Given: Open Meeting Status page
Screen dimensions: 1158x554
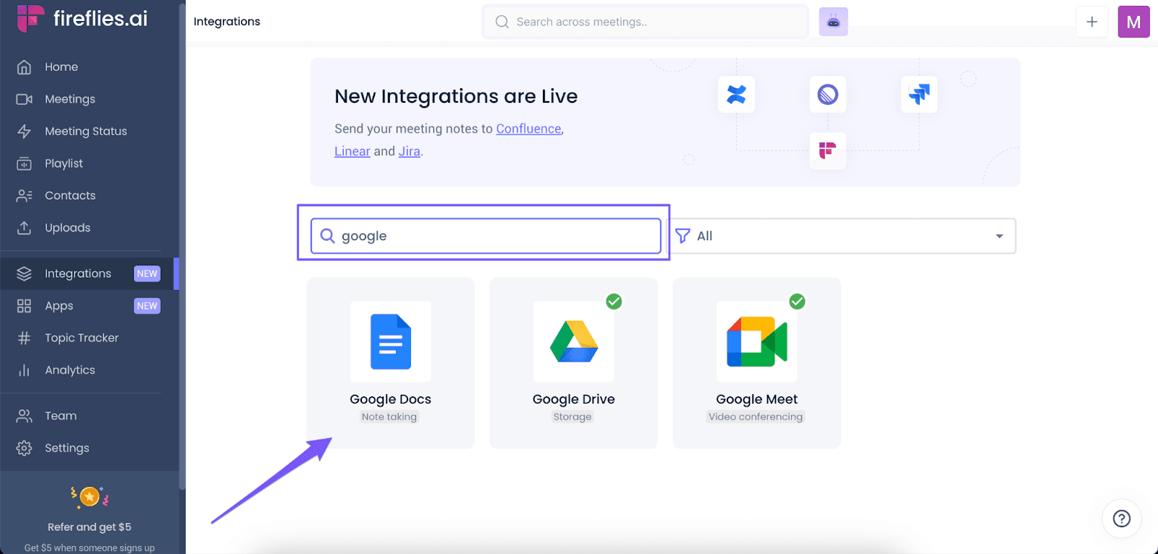Looking at the screenshot, I should tap(88, 131).
